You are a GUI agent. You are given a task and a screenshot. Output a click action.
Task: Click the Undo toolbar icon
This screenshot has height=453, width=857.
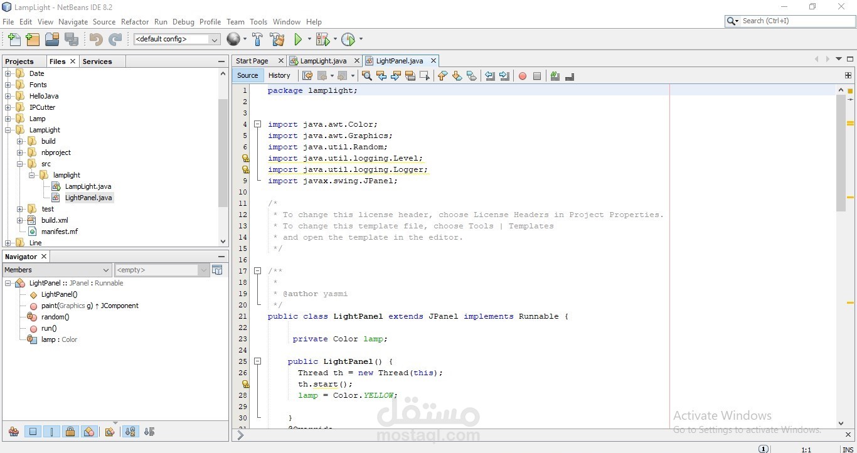coord(96,40)
